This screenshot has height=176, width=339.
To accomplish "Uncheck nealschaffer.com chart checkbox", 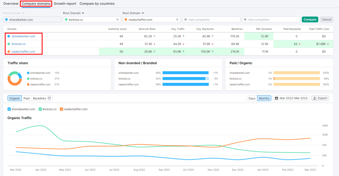I will (x=61, y=109).
